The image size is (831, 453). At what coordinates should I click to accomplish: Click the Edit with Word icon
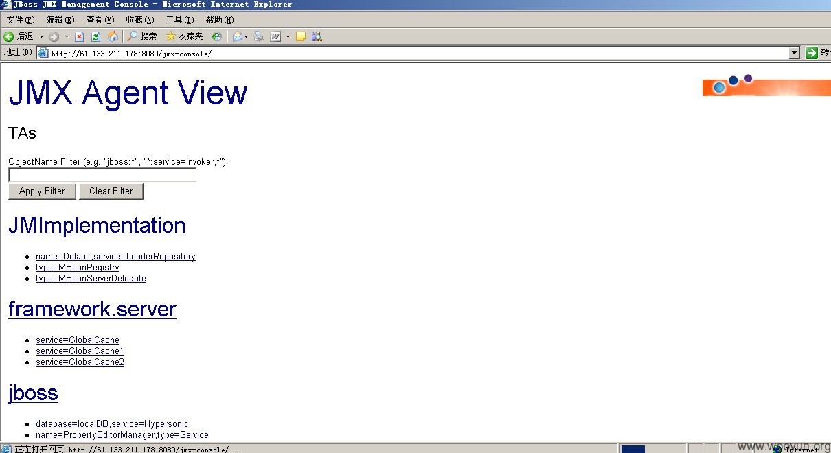[x=275, y=36]
